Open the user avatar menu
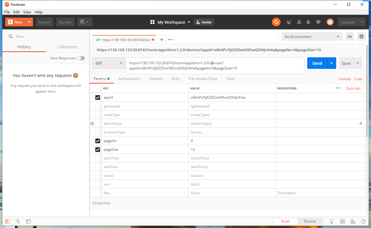 330,22
